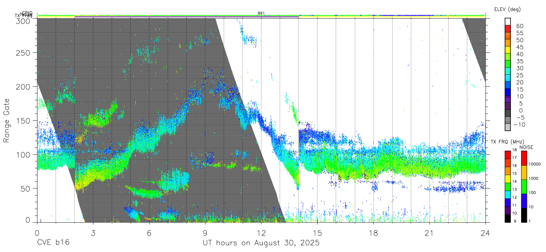Viewport: 546px width, 252px height.
Task: Click the y-axis tick label 300
Action: coord(24,20)
